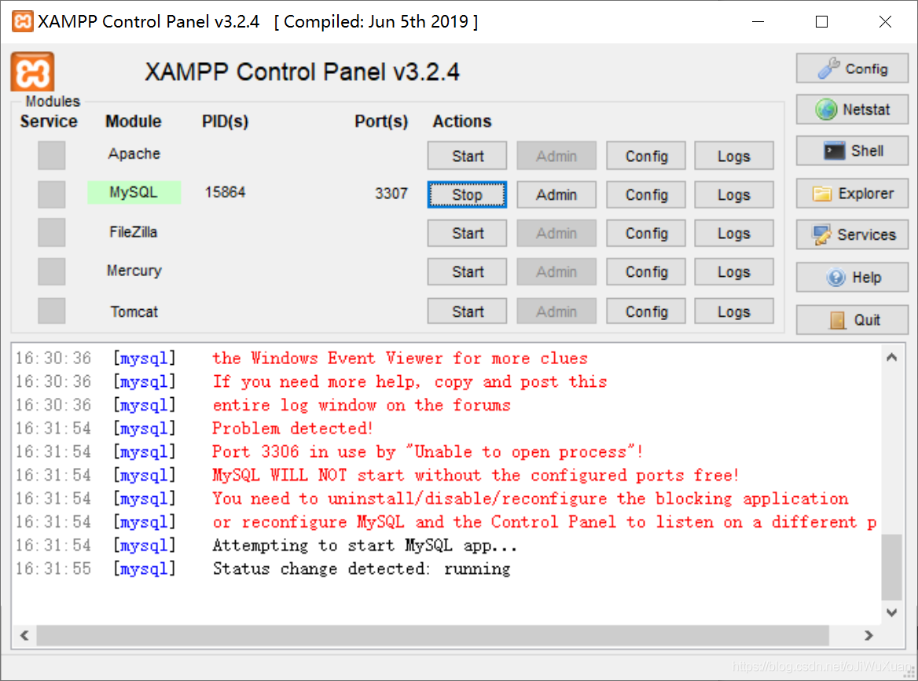The height and width of the screenshot is (681, 918).
Task: View Tomcat Logs
Action: 734,311
